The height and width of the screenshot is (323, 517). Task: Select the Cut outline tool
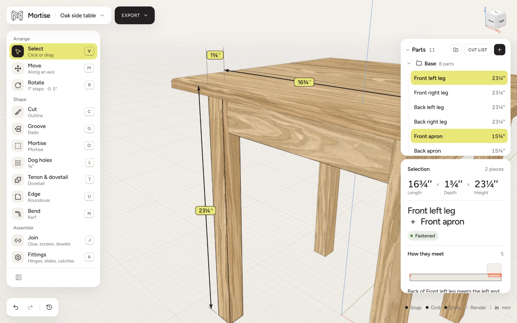tap(53, 112)
